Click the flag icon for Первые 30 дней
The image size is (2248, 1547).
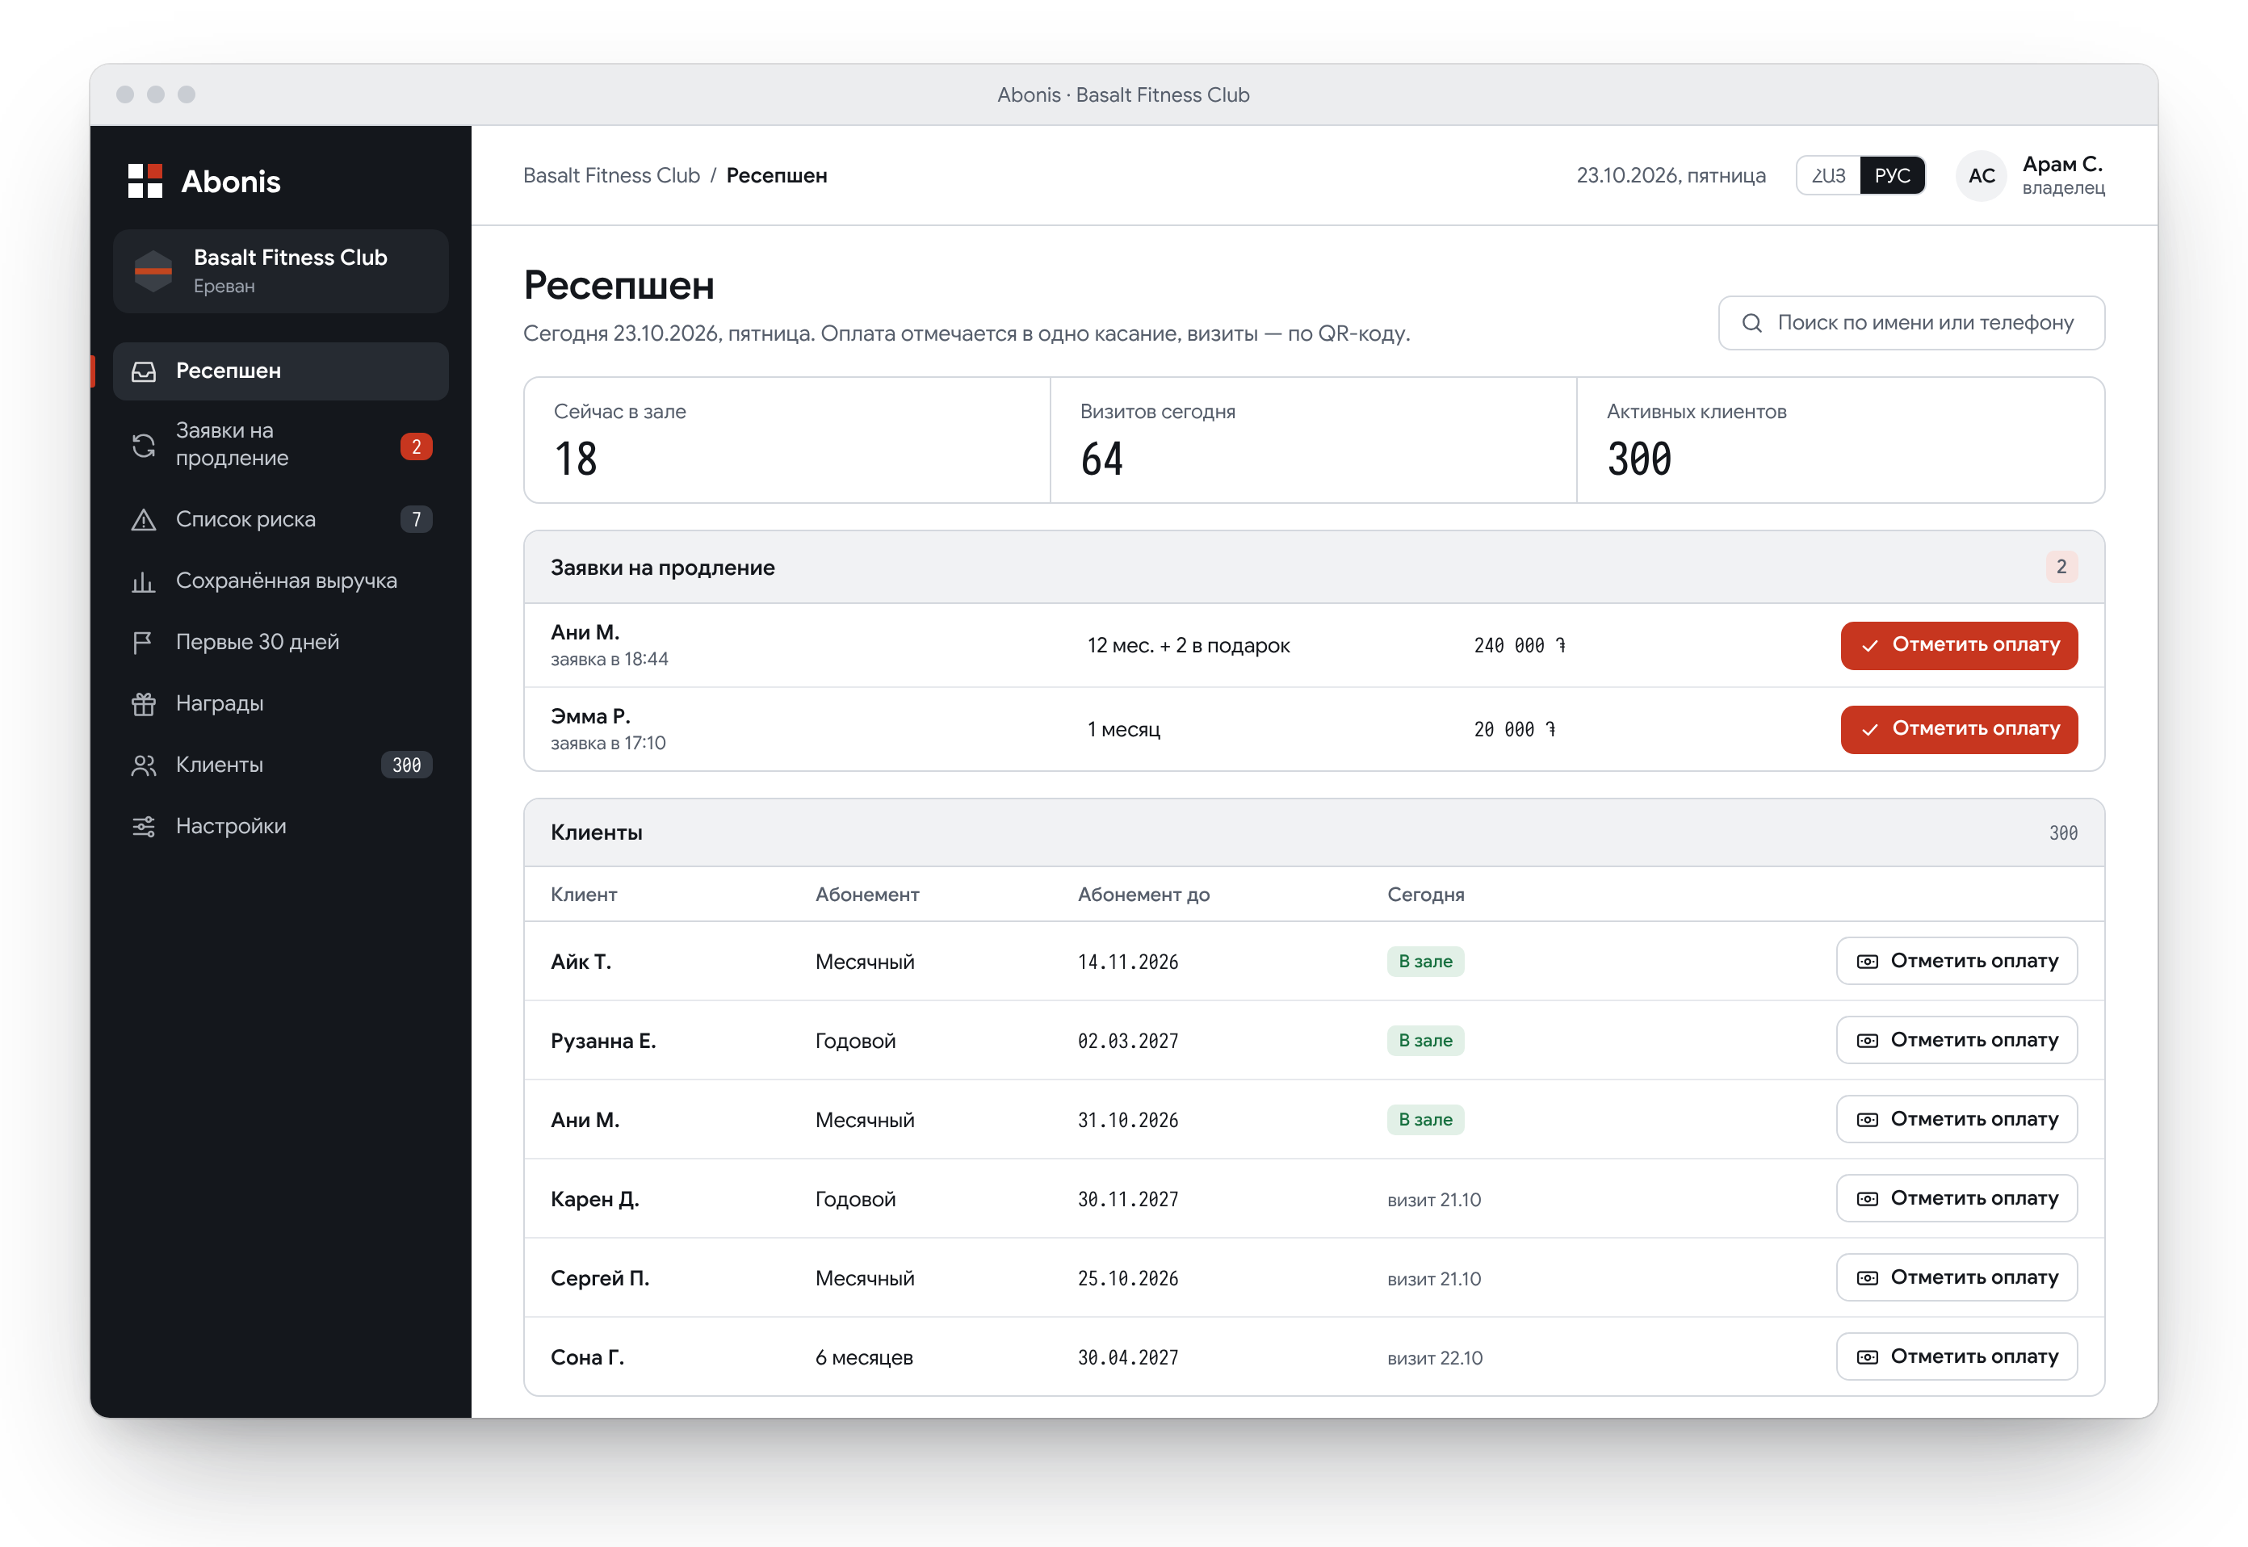click(144, 642)
